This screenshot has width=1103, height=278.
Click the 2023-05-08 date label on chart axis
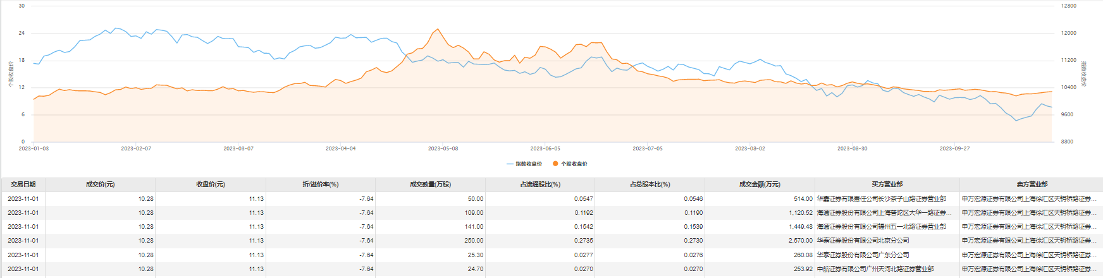443,148
